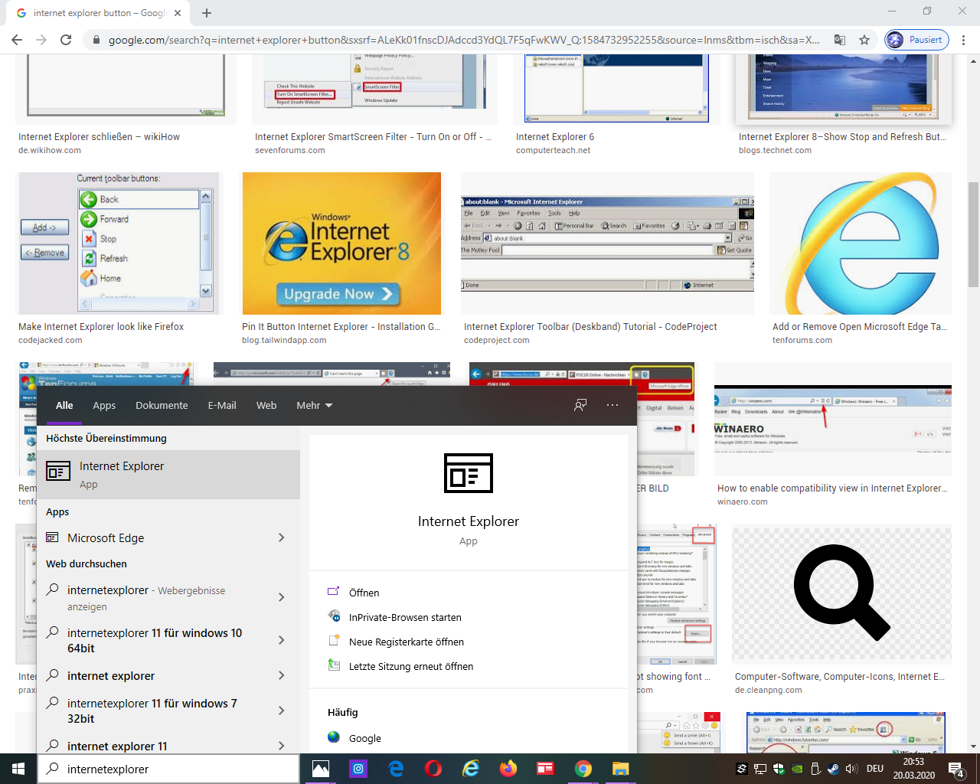Viewport: 980px width, 784px height.
Task: Open the magnifying glass icon thumbnail
Action: pos(841,593)
